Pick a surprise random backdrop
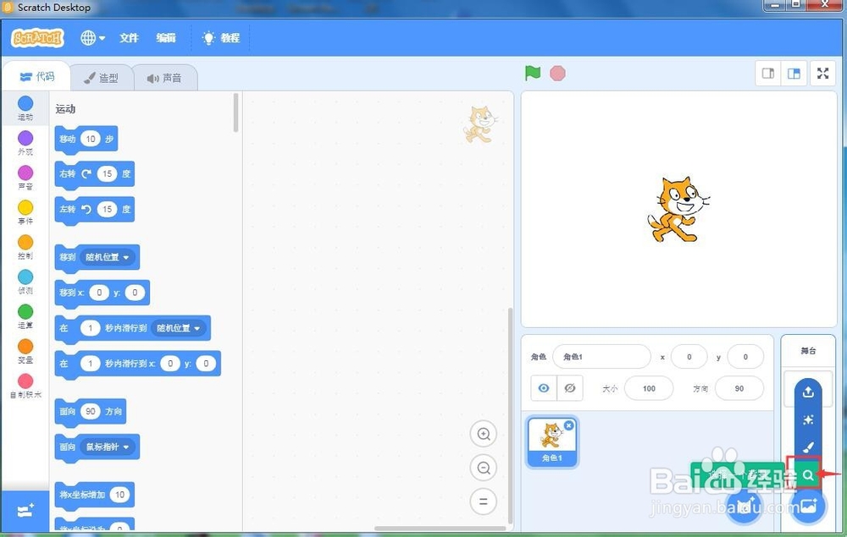The height and width of the screenshot is (537, 847). tap(808, 420)
